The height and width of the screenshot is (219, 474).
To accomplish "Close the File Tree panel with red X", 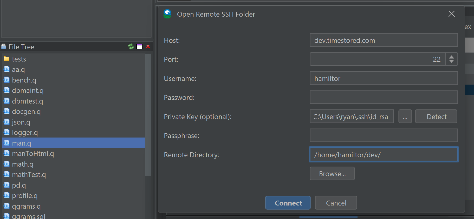I will (x=148, y=46).
